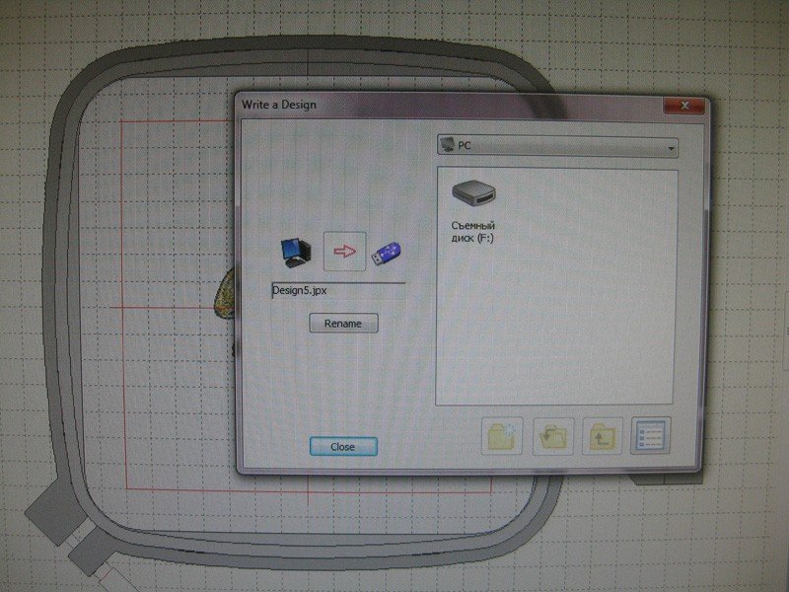Viewport: 789px width, 592px height.
Task: Go up one folder level
Action: 603,436
